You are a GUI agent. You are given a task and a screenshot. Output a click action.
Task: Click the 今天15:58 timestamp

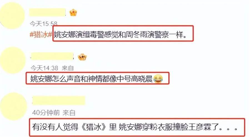43,24
